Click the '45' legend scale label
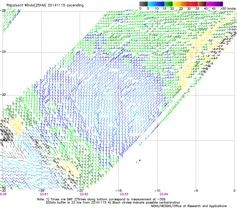 tap(214, 9)
